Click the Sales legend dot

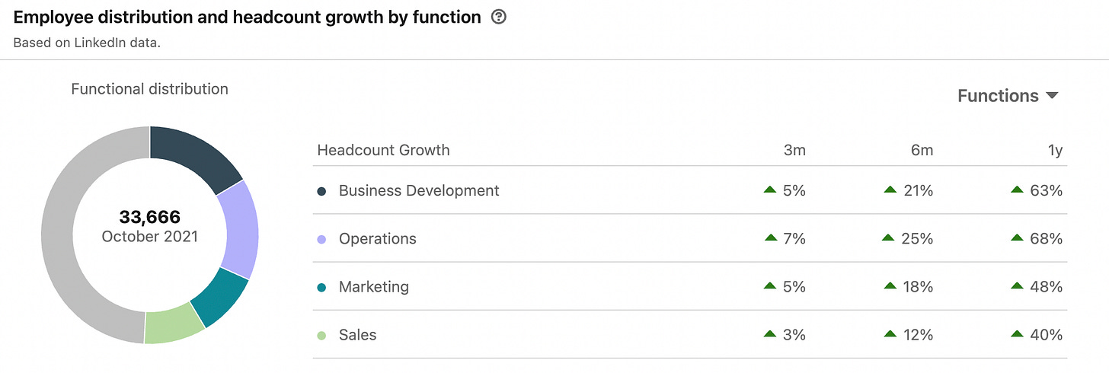[322, 335]
